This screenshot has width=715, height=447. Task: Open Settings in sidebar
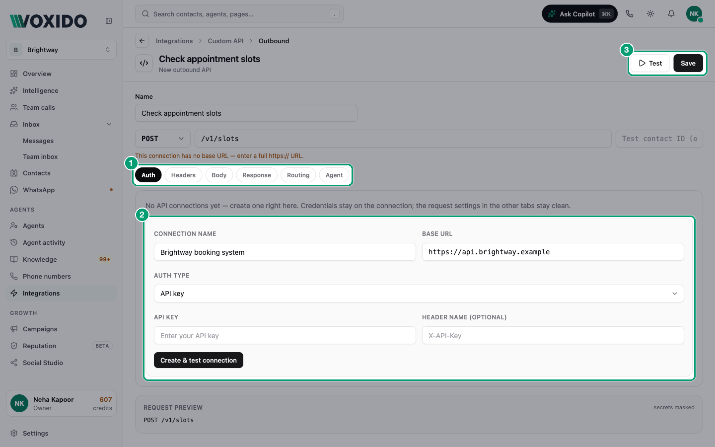61,433
